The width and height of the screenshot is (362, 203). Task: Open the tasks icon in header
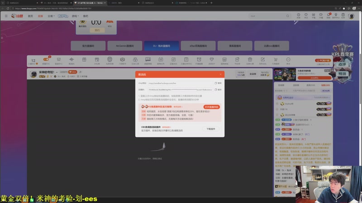point(343,16)
